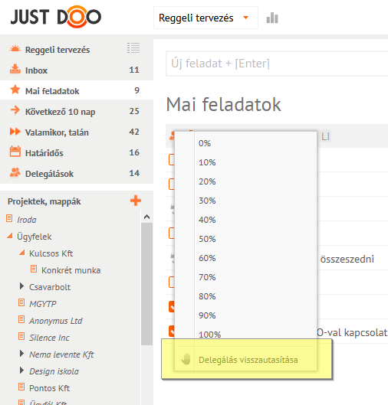This screenshot has height=405, width=388.
Task: Click the document icon next to Silence Inc
Action: click(21, 337)
